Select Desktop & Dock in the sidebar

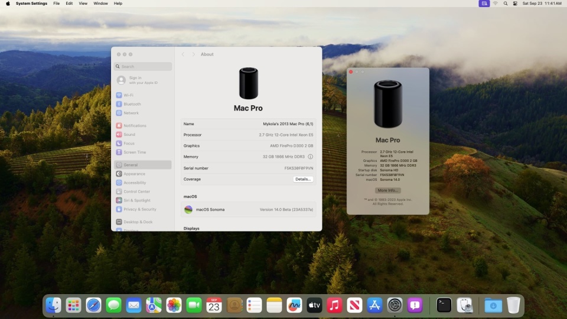click(x=143, y=222)
